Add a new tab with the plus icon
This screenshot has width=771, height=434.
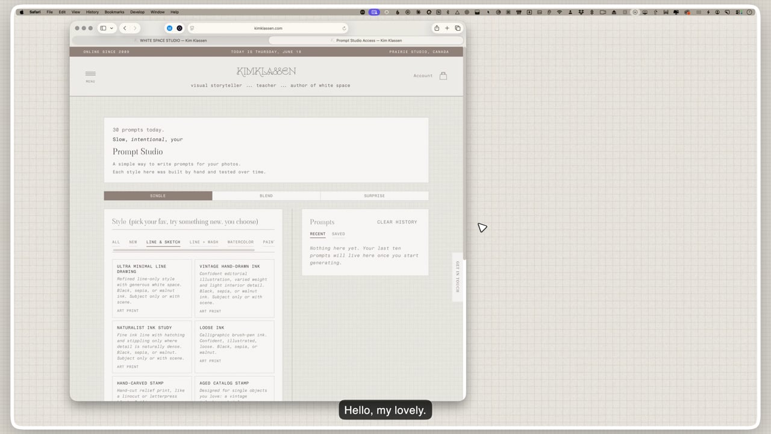coord(447,28)
